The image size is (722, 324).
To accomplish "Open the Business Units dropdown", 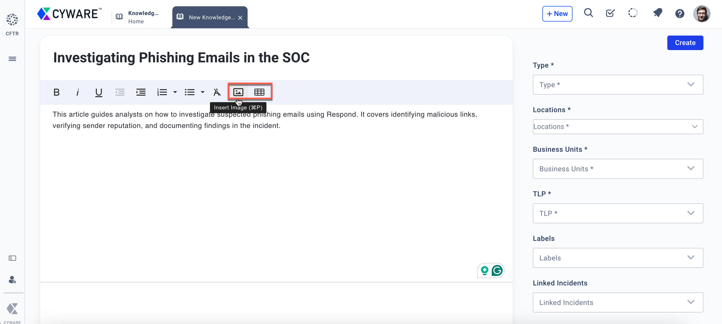I will [618, 169].
